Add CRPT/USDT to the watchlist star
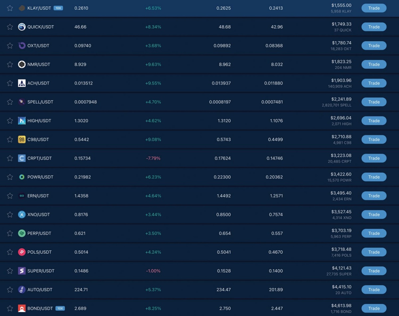This screenshot has width=399, height=316. click(x=10, y=158)
